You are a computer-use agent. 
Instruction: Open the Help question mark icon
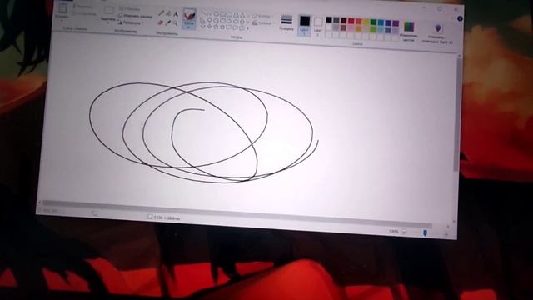coord(460,18)
